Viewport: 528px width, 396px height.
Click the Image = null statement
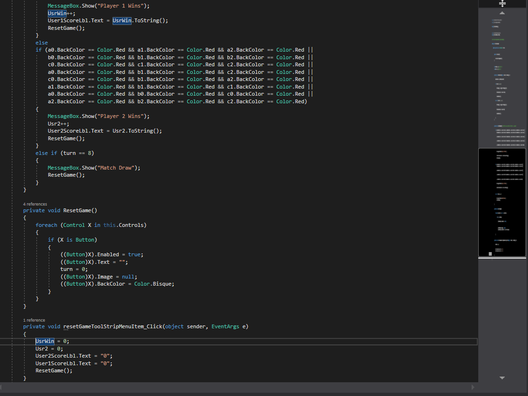[98, 277]
